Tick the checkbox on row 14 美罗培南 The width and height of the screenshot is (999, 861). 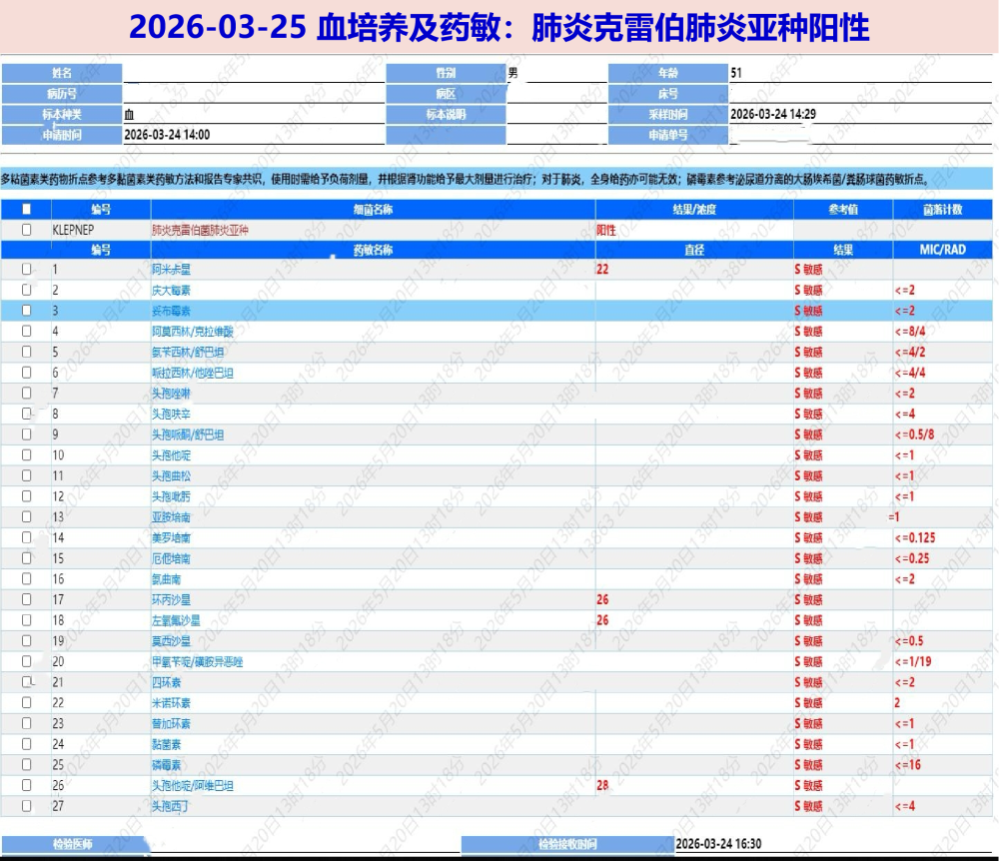point(27,537)
